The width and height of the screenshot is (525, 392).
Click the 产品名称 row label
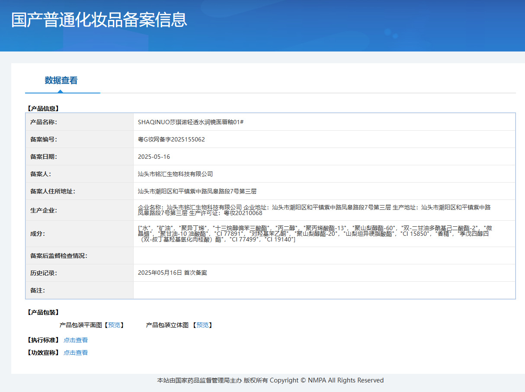point(44,122)
